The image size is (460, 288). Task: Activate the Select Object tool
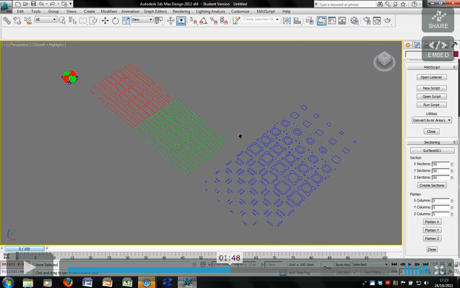[x=62, y=20]
